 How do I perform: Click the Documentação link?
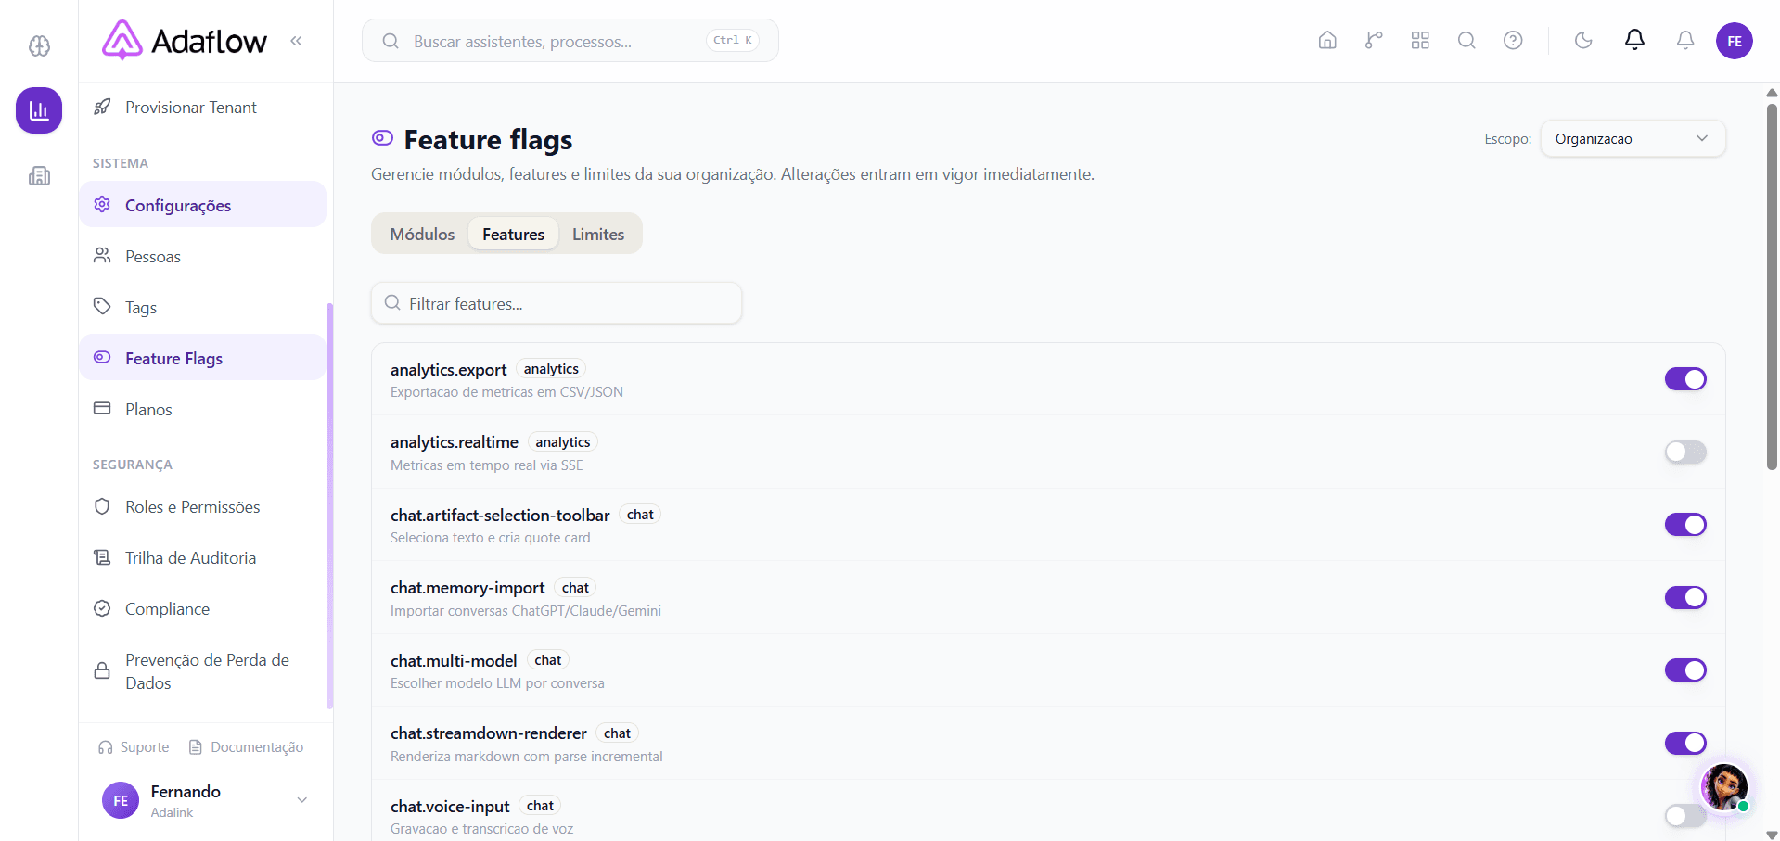tap(246, 747)
